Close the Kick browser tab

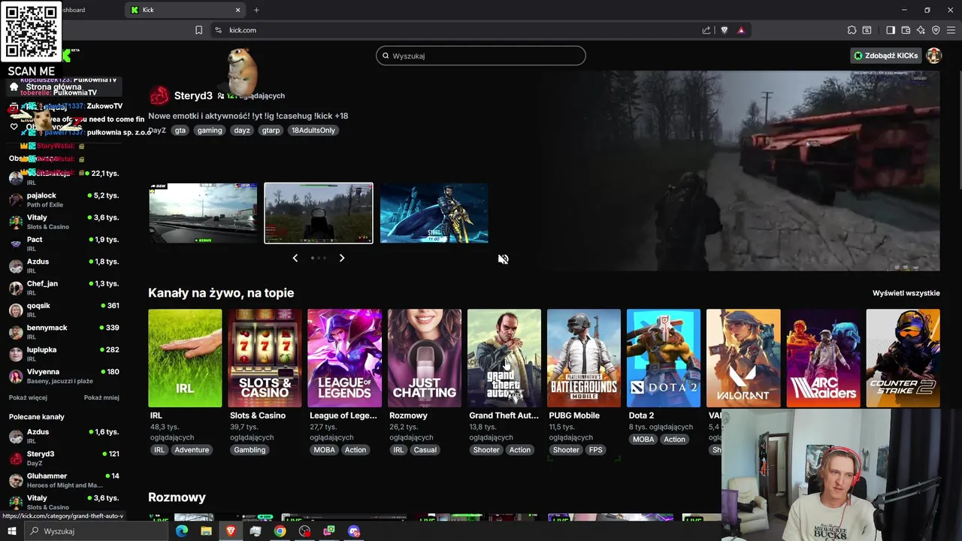click(x=238, y=10)
